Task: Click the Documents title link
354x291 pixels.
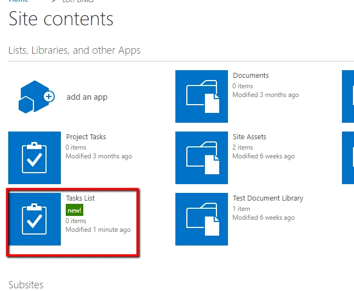Action: [251, 76]
